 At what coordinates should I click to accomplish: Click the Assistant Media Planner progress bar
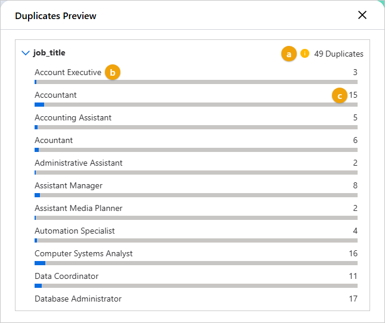coord(196,218)
